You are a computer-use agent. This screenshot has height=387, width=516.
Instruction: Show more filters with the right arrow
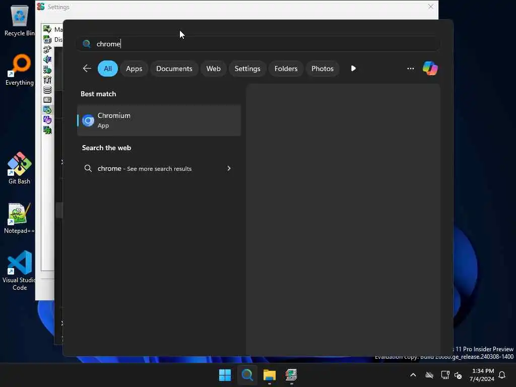coord(353,69)
